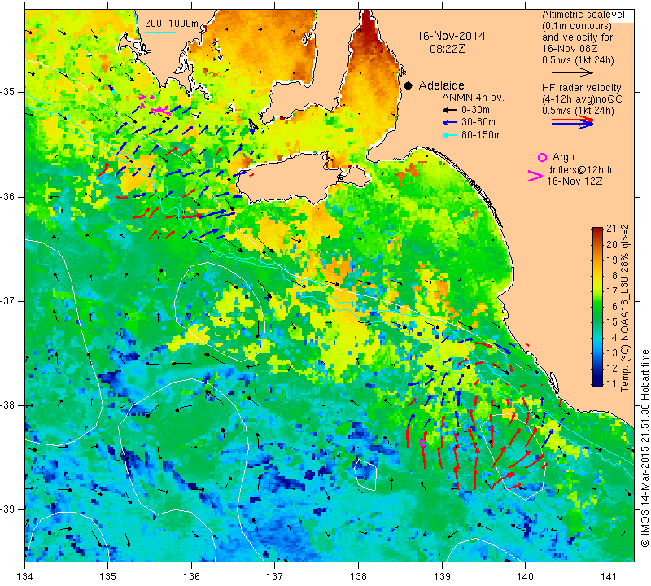Click the black altimetric velocity scale arrow
The width and height of the screenshot is (651, 586).
pyautogui.click(x=572, y=72)
